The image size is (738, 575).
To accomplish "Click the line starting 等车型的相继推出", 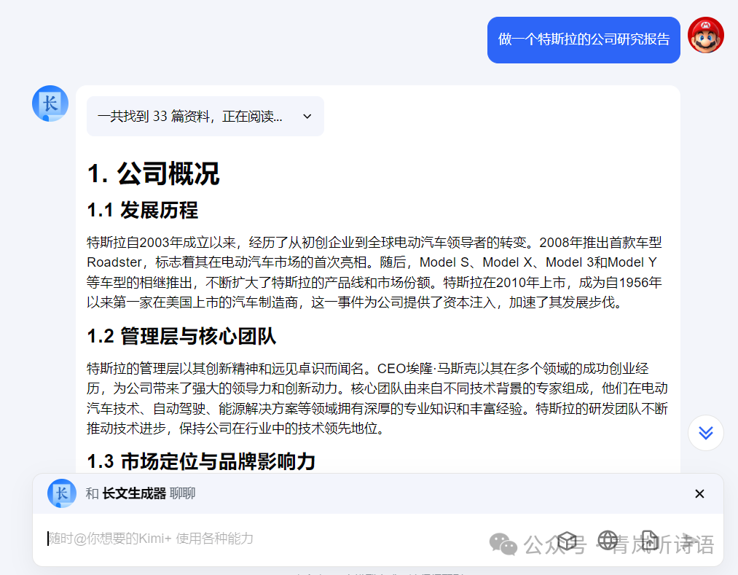I will click(x=374, y=283).
